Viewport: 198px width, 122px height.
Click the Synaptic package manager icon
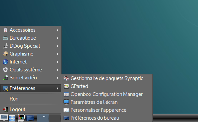coord(66,78)
